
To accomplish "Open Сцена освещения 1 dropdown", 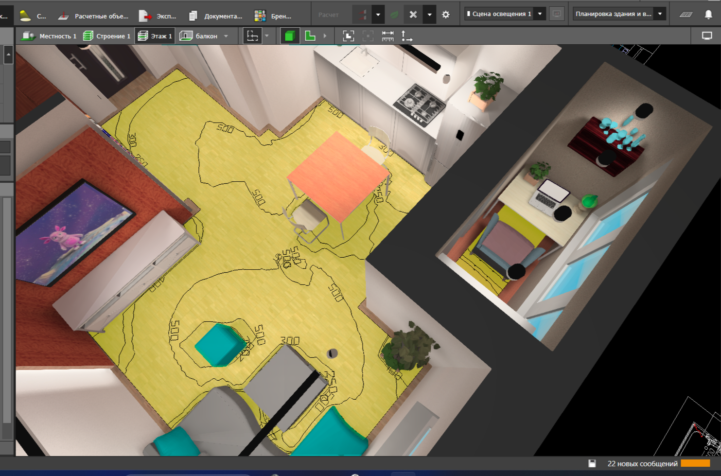I will pos(505,14).
